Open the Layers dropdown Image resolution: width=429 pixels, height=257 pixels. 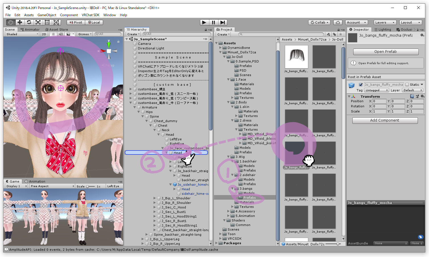pos(385,22)
